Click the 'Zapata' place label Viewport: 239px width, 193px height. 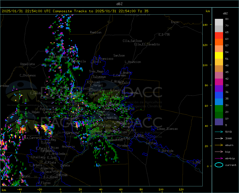tap(65, 165)
